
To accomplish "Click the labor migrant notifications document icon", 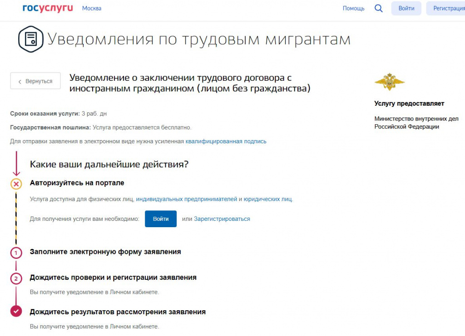I will tap(30, 39).
